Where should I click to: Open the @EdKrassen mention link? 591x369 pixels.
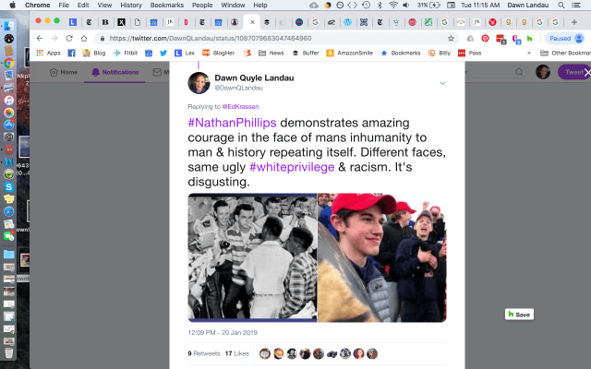tap(240, 107)
